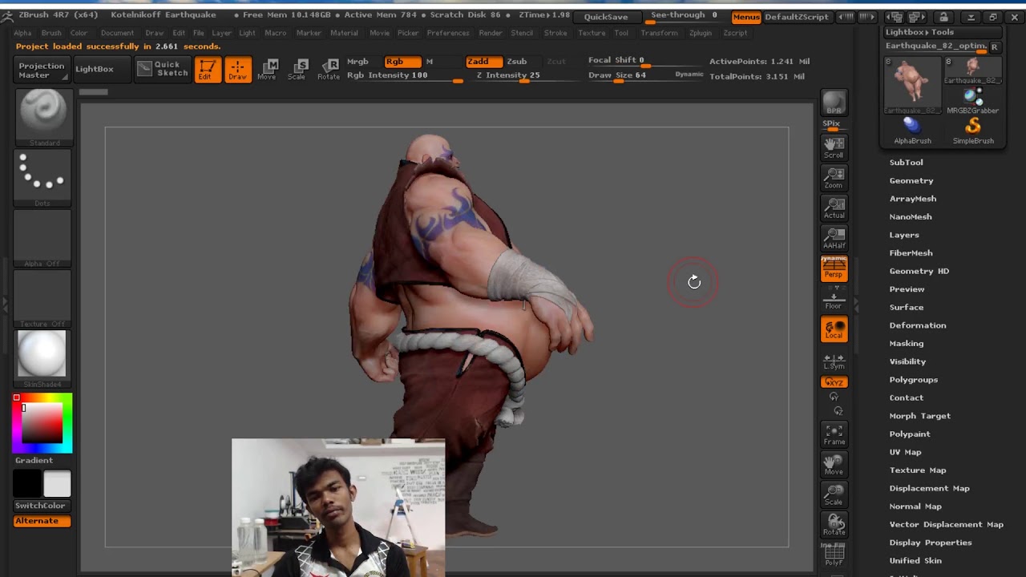This screenshot has width=1026, height=577.
Task: Open the Brush menu
Action: pyautogui.click(x=51, y=33)
